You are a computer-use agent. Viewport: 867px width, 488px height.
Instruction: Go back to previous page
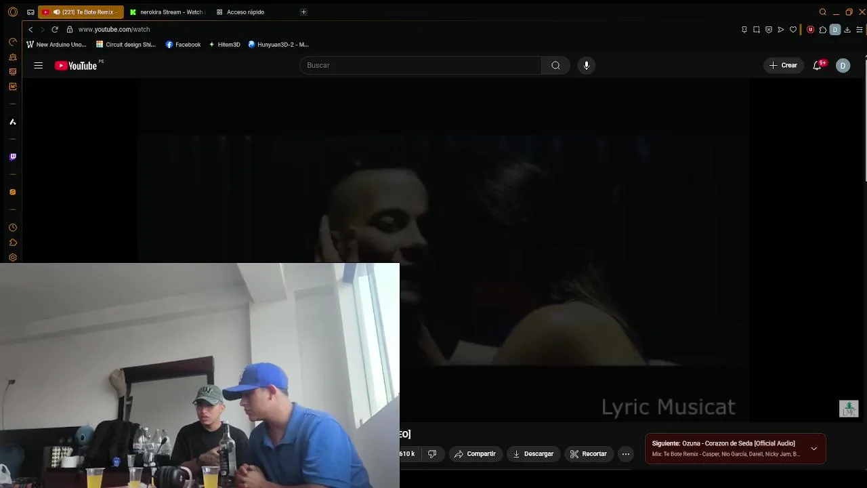click(30, 30)
